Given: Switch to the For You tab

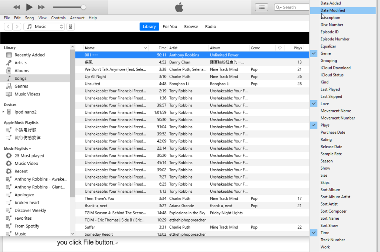Looking at the screenshot, I should (170, 27).
